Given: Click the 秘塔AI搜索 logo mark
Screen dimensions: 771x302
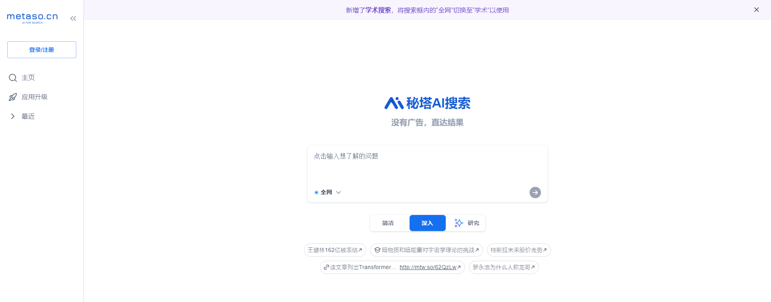Looking at the screenshot, I should pyautogui.click(x=394, y=103).
